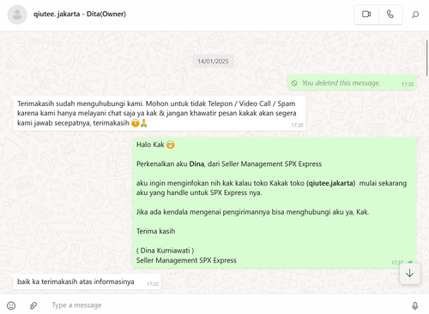Click the 17:32 timestamp on last message

point(153,284)
